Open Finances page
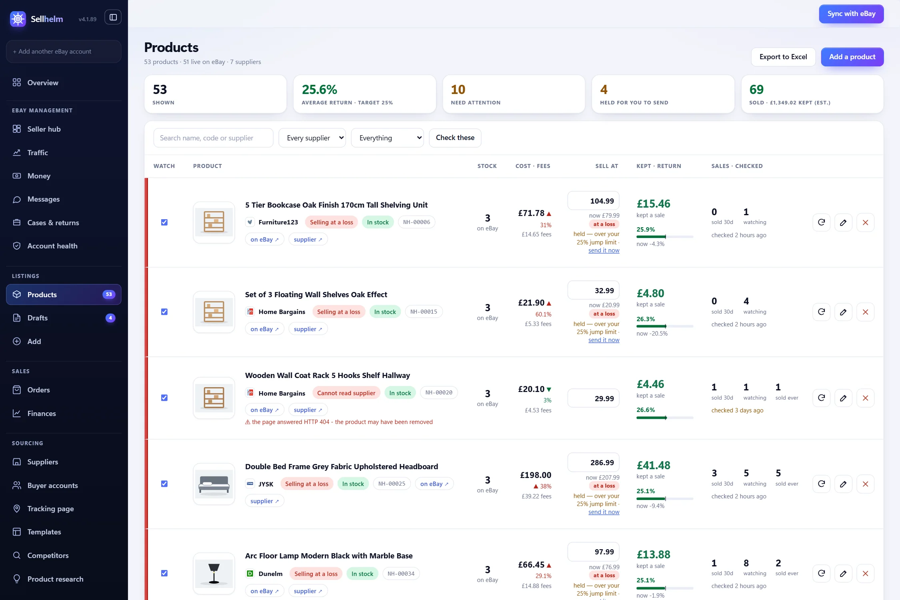 click(64, 414)
